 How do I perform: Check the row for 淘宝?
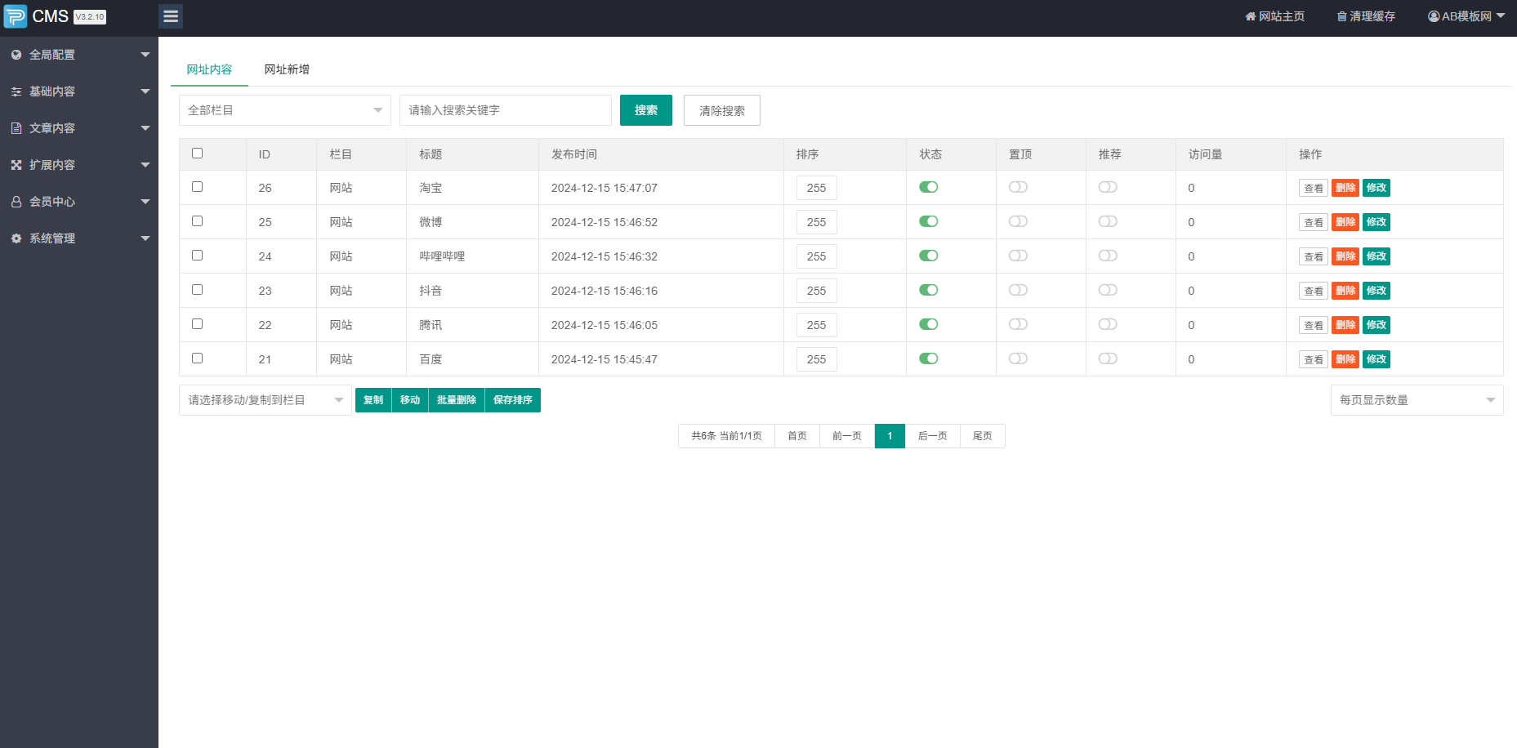197,187
